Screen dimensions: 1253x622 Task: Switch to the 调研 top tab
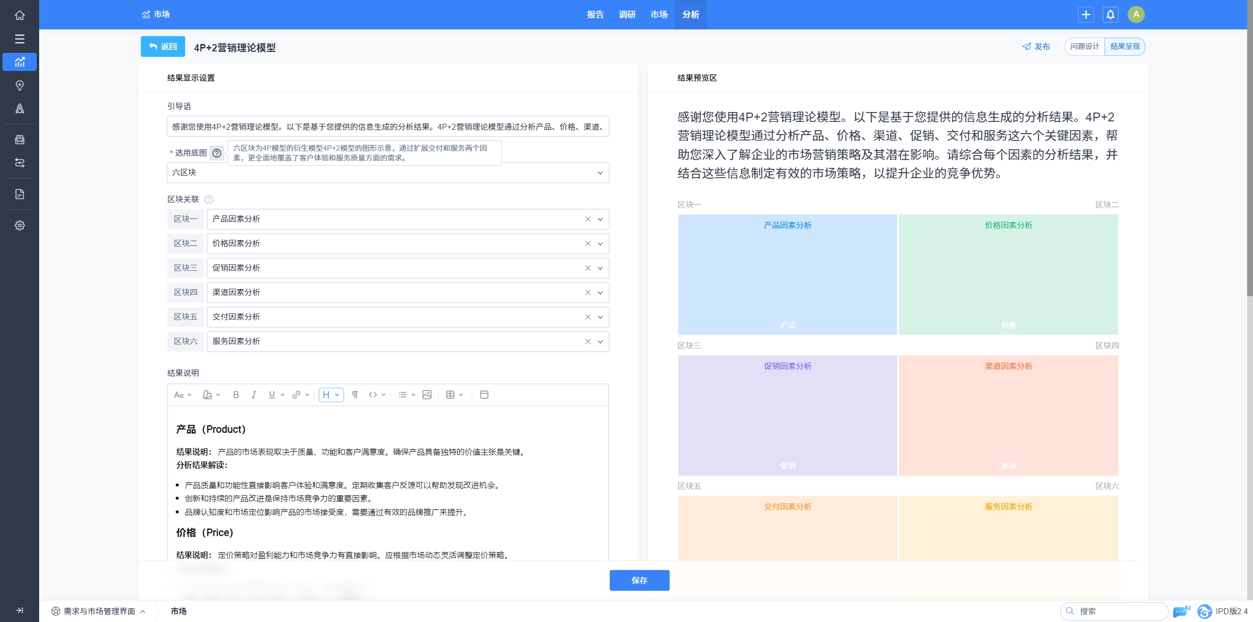click(x=627, y=15)
